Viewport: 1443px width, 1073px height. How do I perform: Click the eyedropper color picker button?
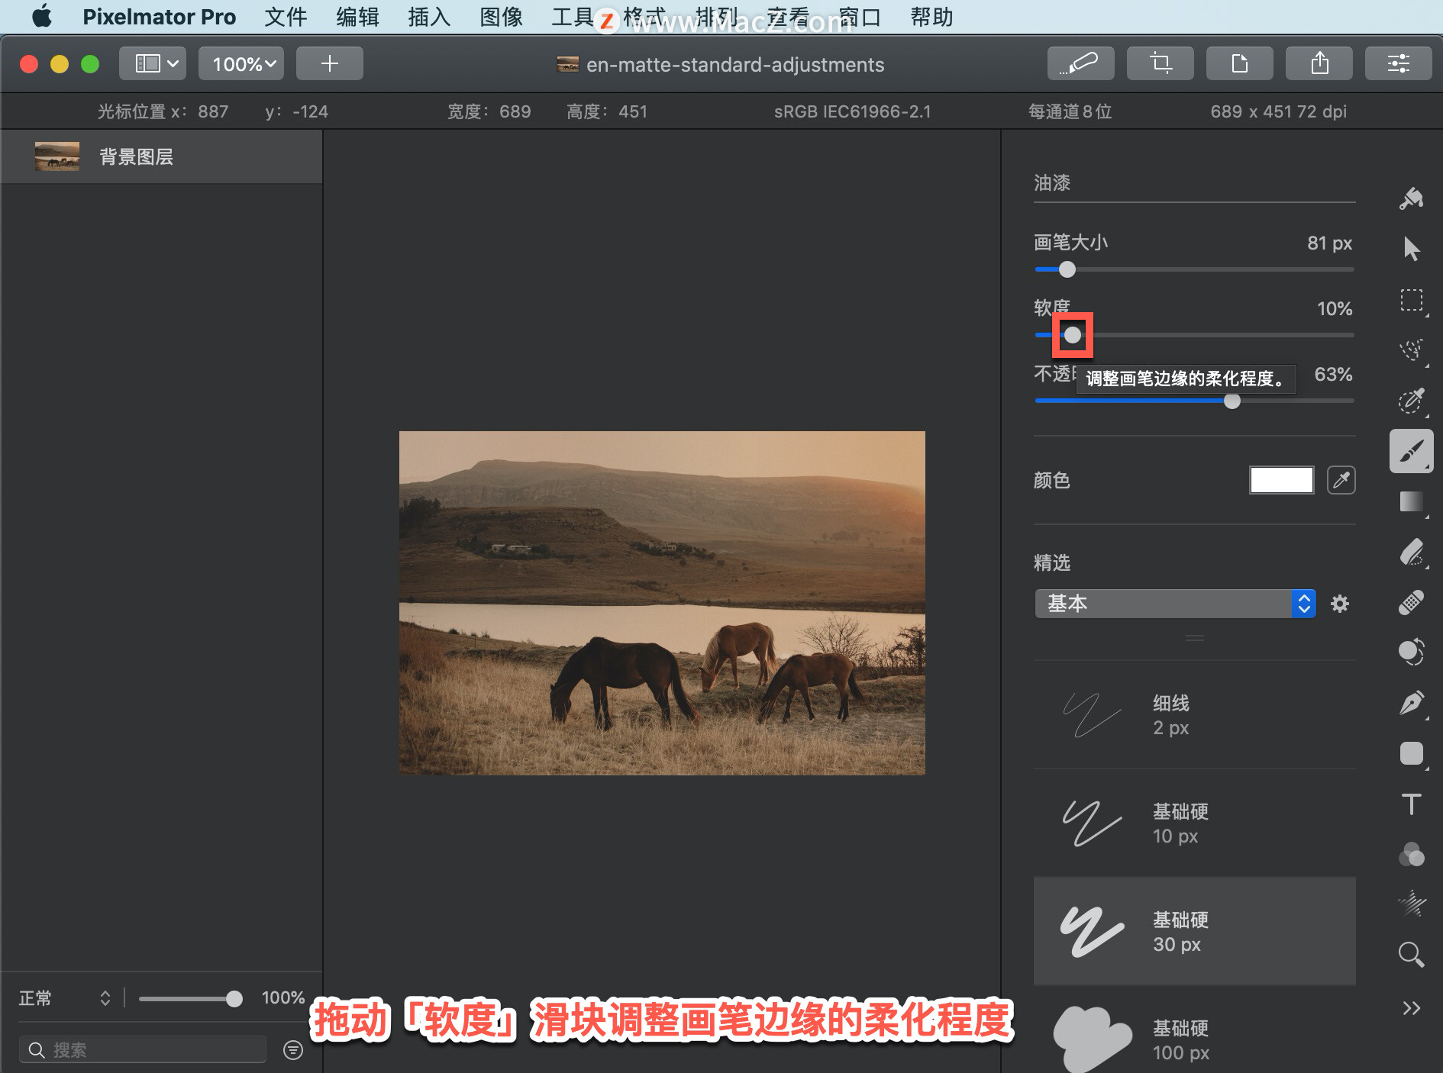pyautogui.click(x=1341, y=480)
